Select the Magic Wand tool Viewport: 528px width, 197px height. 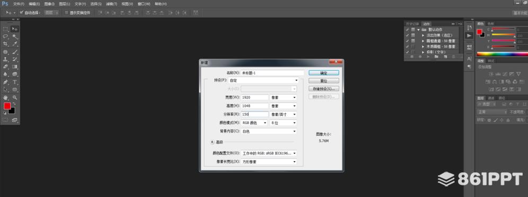tap(15, 36)
